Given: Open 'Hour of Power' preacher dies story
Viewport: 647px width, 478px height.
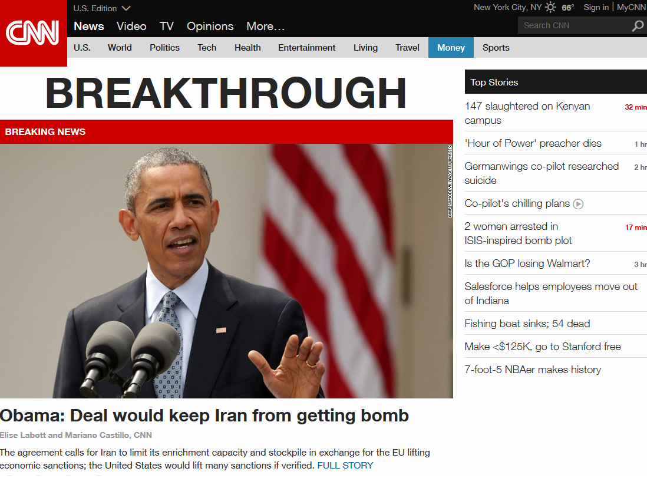Looking at the screenshot, I should [x=533, y=143].
